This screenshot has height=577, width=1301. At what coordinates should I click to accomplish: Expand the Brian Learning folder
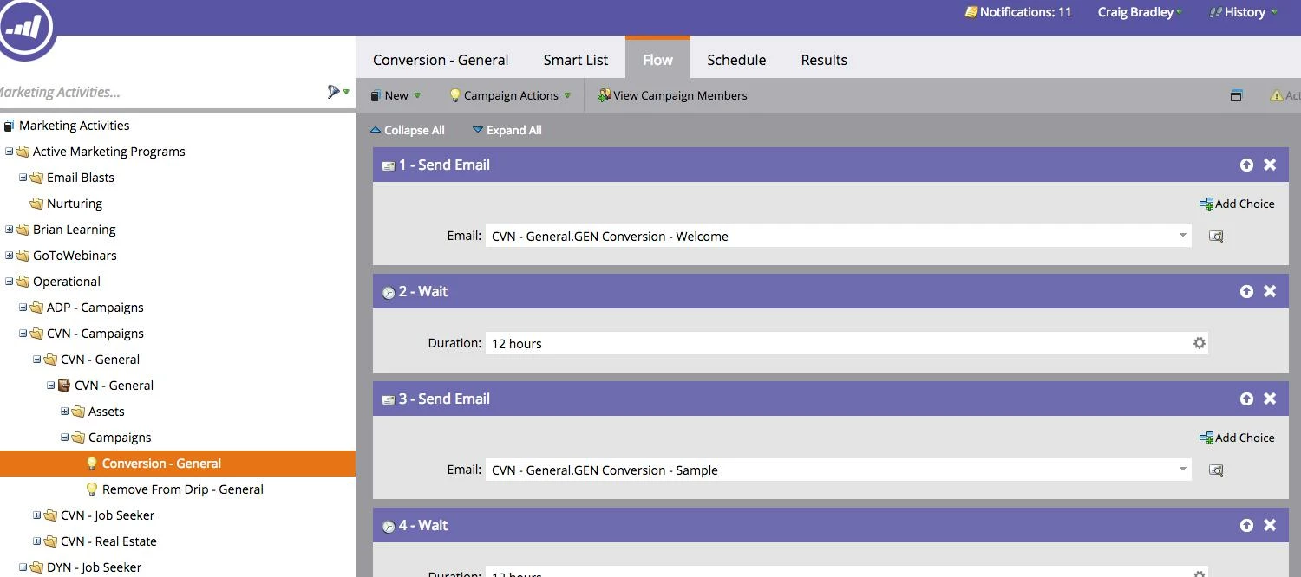pos(10,230)
